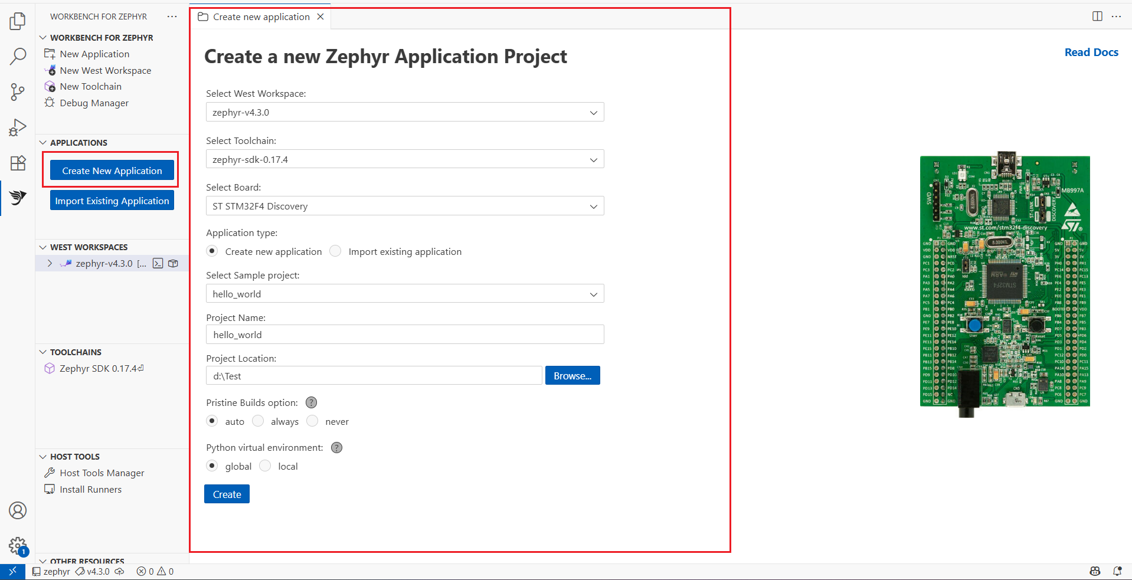Click inside the Project Name field
This screenshot has width=1132, height=580.
tap(404, 334)
